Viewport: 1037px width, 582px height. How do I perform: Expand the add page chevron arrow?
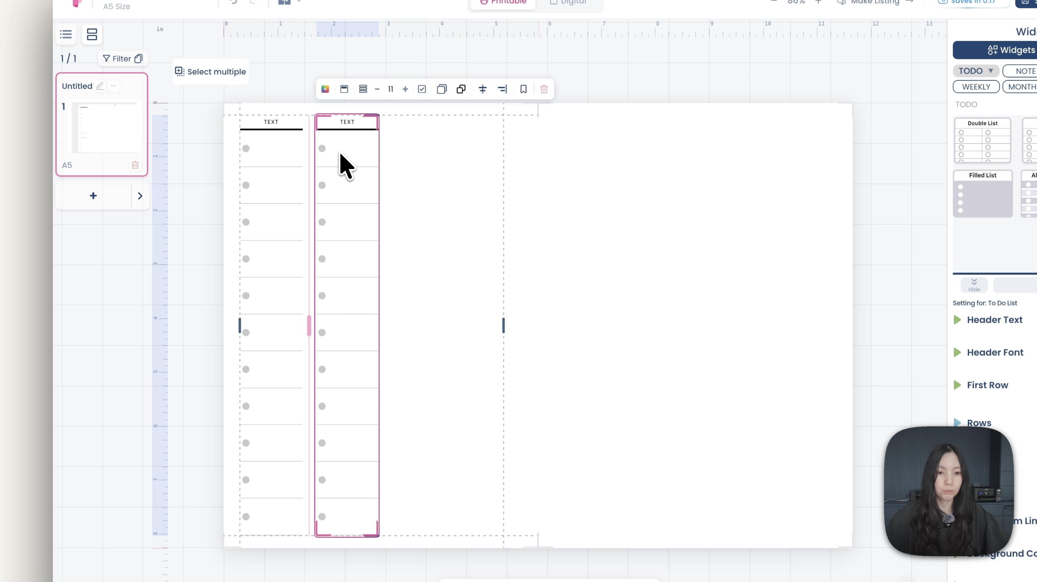(x=140, y=196)
